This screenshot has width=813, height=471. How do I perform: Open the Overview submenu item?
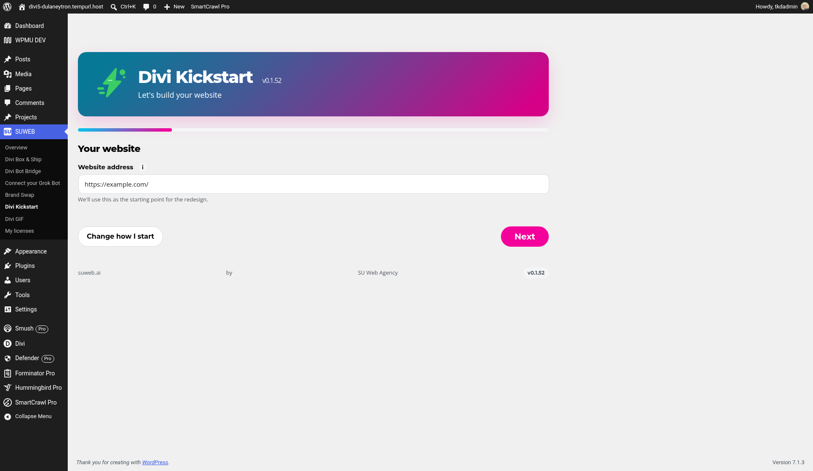(x=16, y=148)
